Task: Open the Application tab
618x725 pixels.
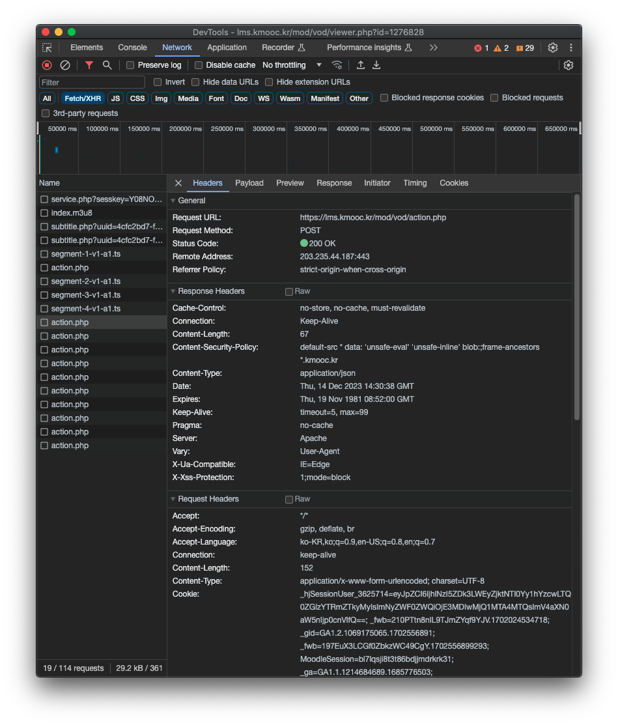Action: click(x=227, y=48)
